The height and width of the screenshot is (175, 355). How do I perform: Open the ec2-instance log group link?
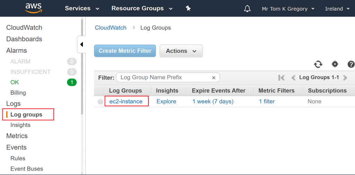point(126,102)
